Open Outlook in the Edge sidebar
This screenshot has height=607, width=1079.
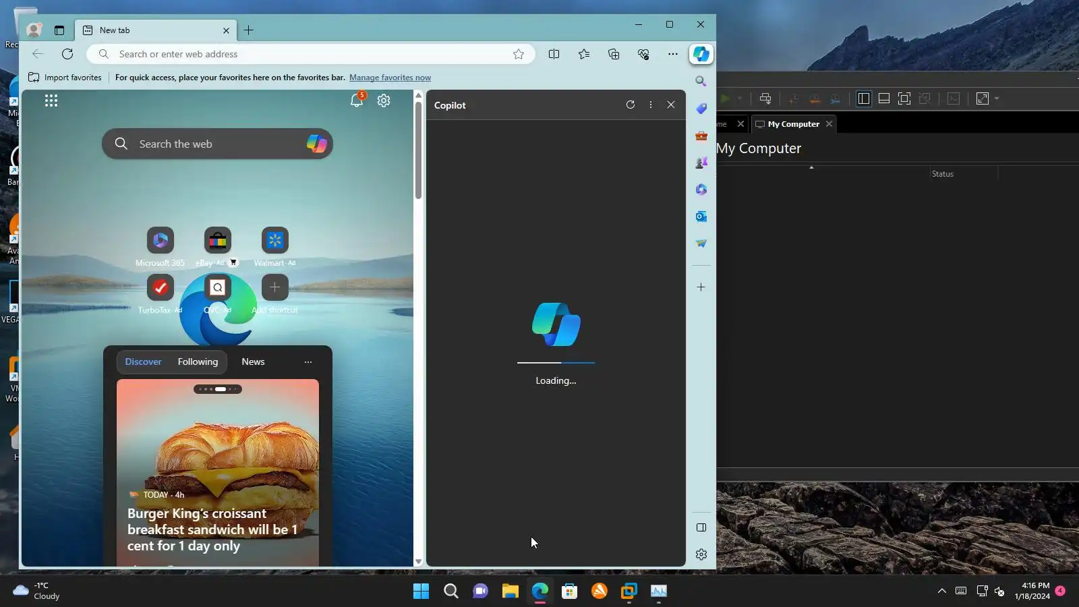click(701, 216)
